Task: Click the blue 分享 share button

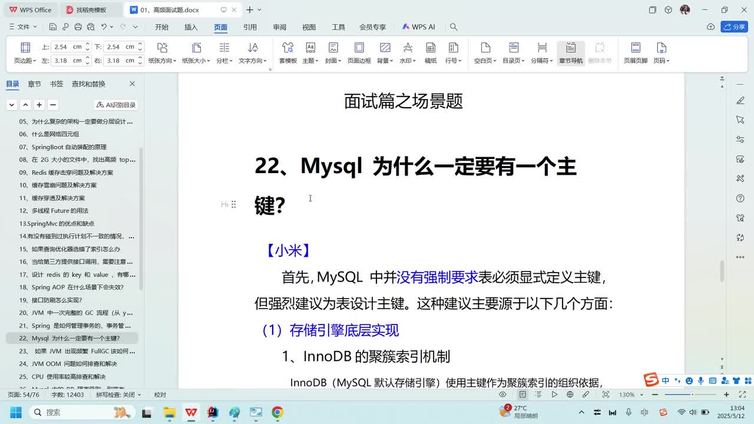Action: pyautogui.click(x=734, y=27)
